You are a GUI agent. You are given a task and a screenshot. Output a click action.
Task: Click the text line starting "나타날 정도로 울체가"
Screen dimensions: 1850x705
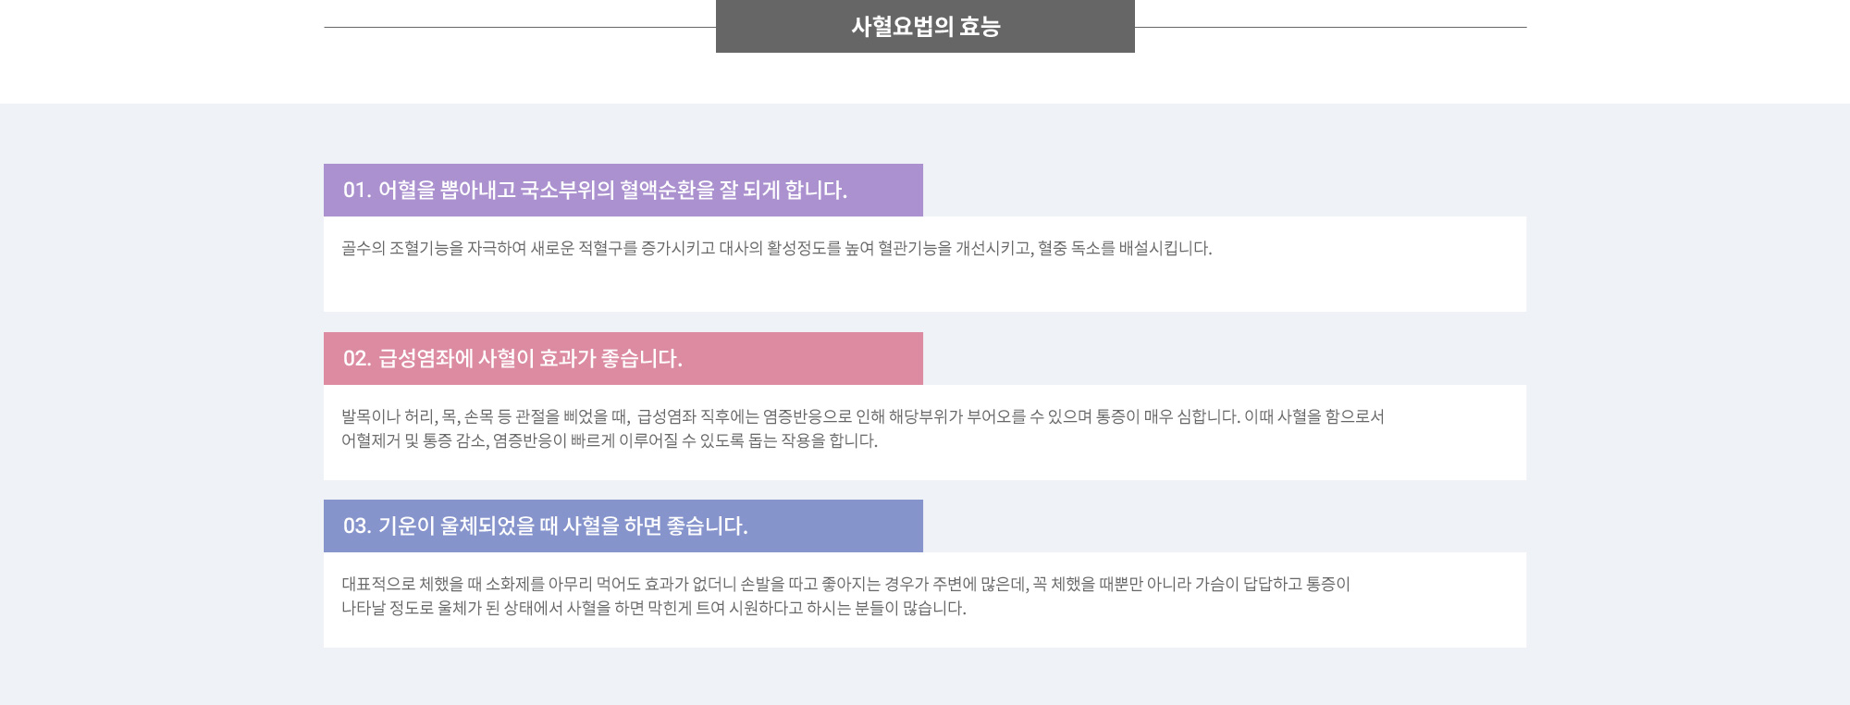point(654,608)
